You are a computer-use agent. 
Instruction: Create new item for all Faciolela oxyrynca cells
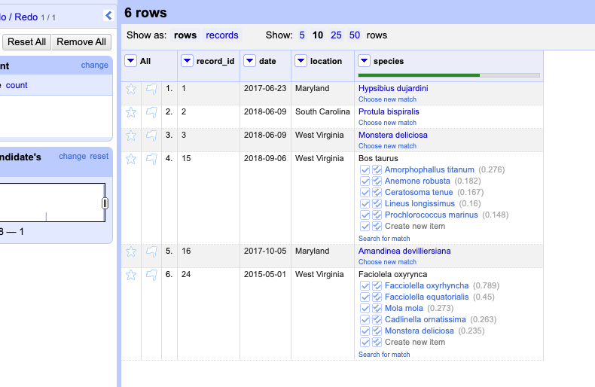(x=377, y=343)
